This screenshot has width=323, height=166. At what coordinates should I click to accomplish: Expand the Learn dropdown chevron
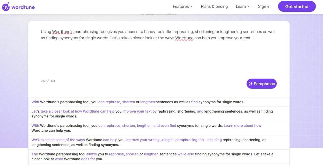click(x=248, y=7)
